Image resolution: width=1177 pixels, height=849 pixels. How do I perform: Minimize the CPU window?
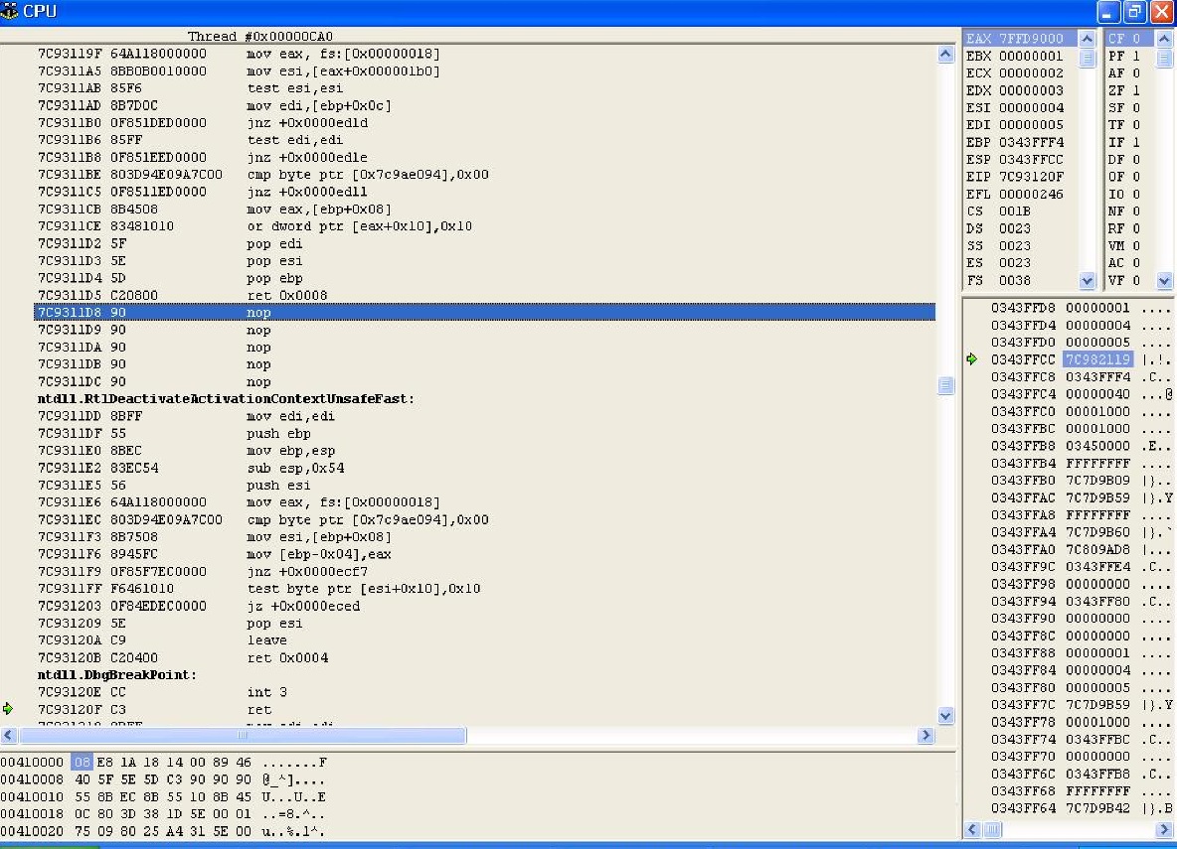1108,12
